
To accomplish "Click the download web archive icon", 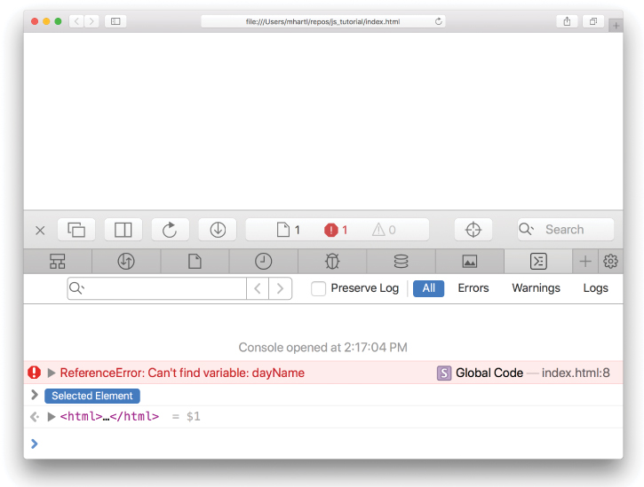I will coord(217,230).
